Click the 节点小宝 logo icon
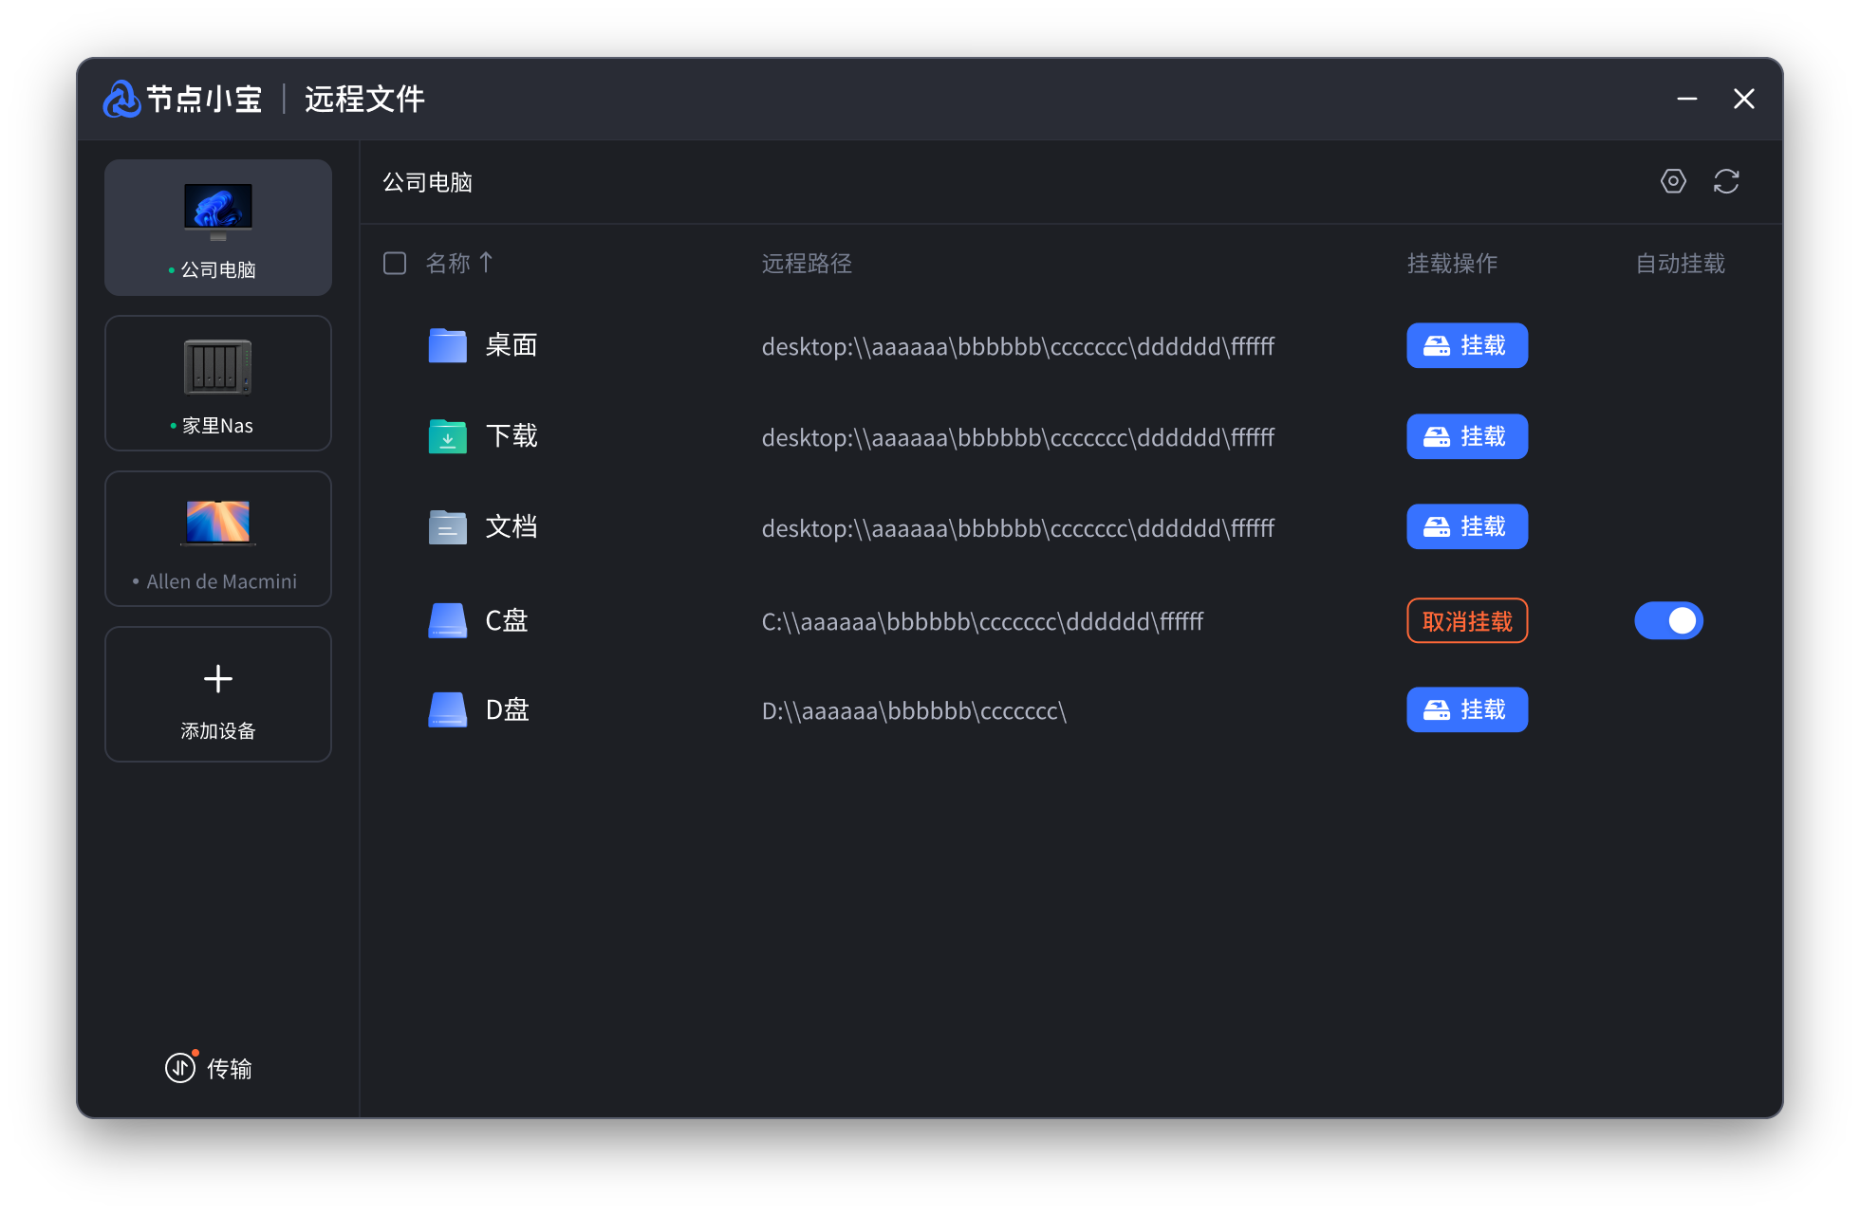Image resolution: width=1860 pixels, height=1214 pixels. coord(122,99)
